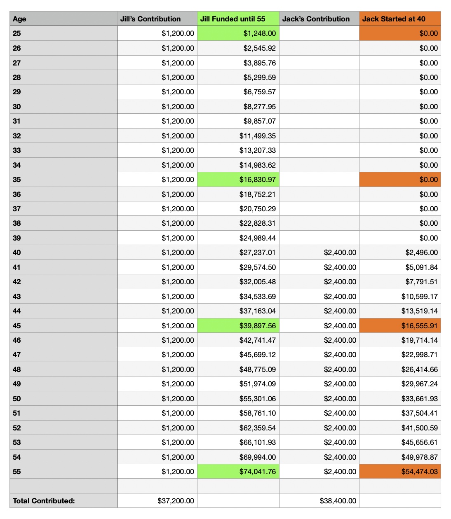Viewport: 451px width, 519px height.
Task: Click the $55,301.06 cell at age 50
Action: [238, 399]
